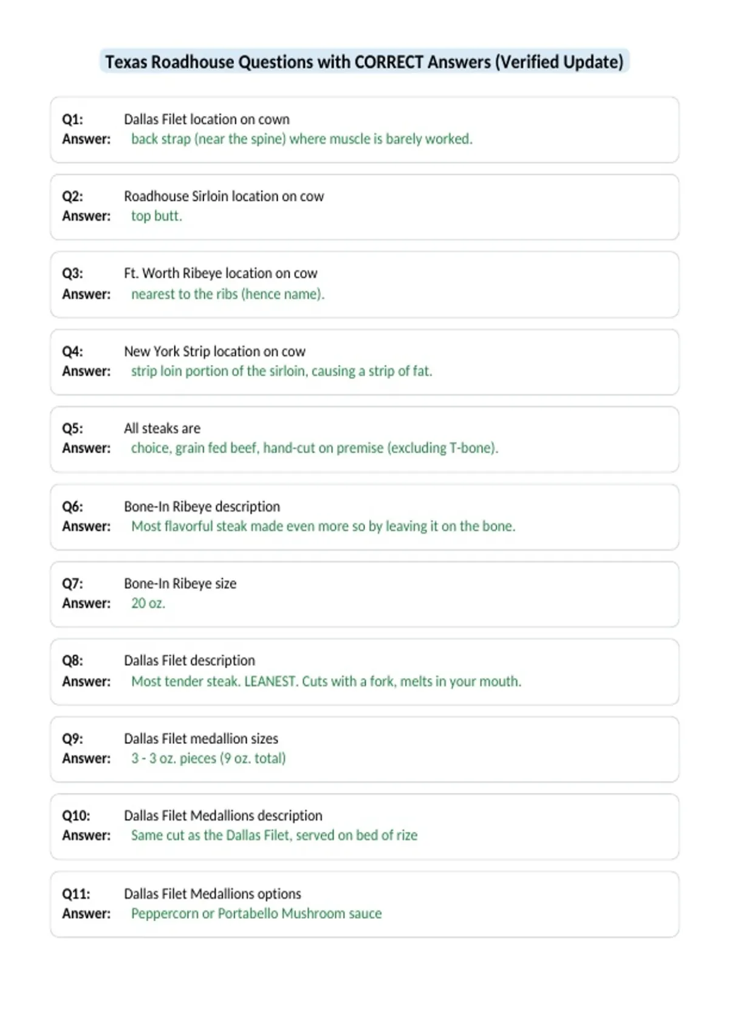Click the 'served on bed of rize' answer
The width and height of the screenshot is (729, 1033).
pos(274,836)
